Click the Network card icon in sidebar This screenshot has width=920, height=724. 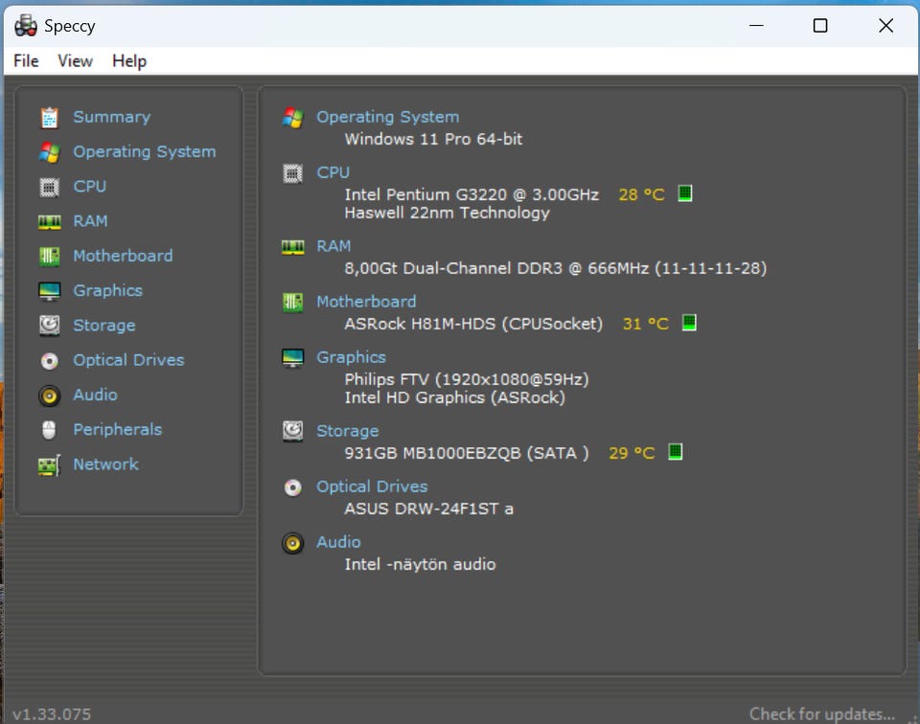pos(49,465)
